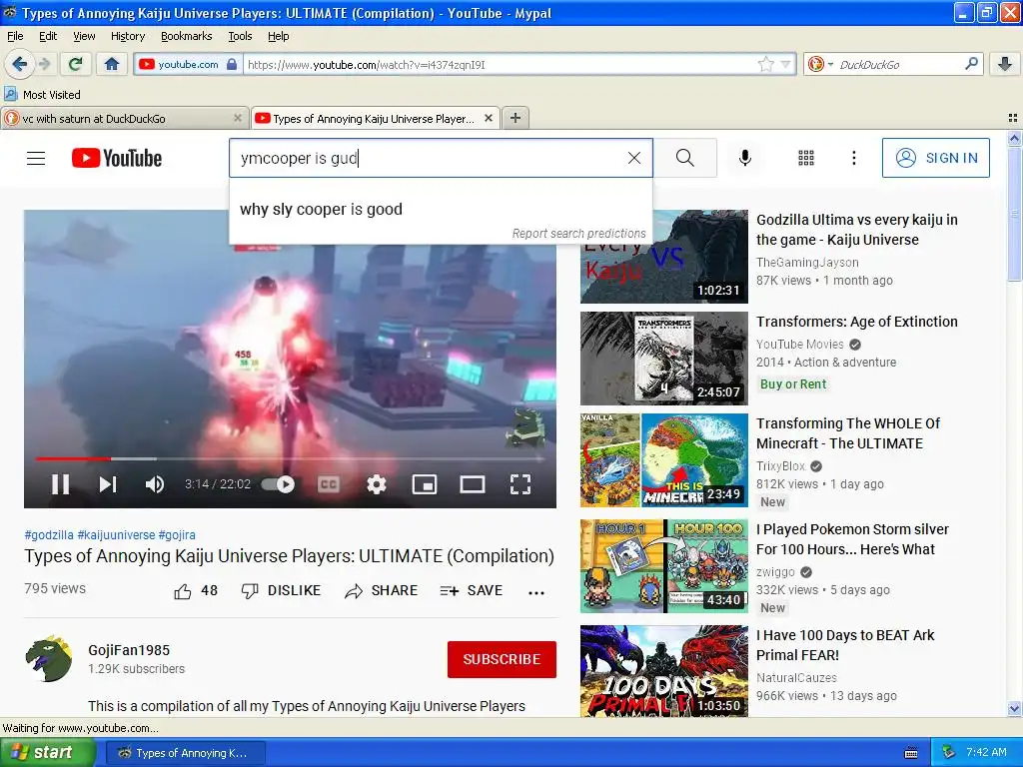Mute the video with the speaker icon

coord(155,484)
